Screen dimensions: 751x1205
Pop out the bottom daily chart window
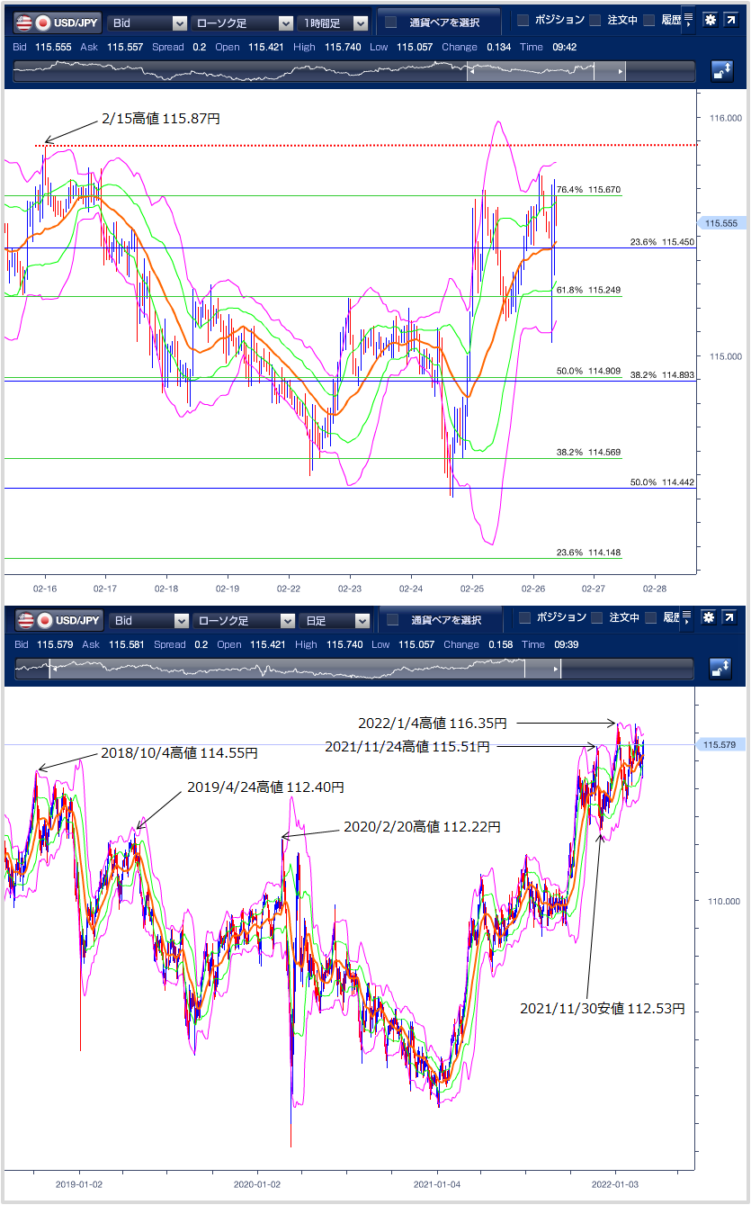[731, 618]
